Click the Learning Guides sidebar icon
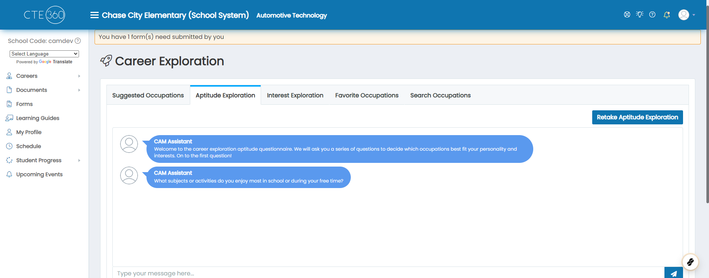Viewport: 709px width, 278px height. point(9,118)
